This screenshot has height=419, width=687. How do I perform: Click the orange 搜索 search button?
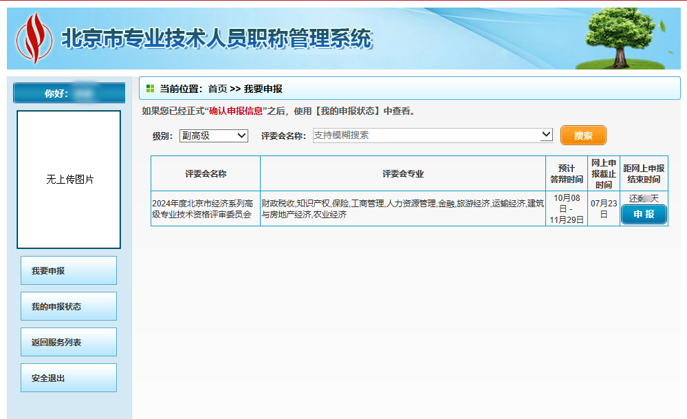(x=582, y=135)
